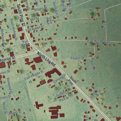The height and width of the screenshot is (121, 121).
Task: Select the East Main St label
Action: [26, 43]
